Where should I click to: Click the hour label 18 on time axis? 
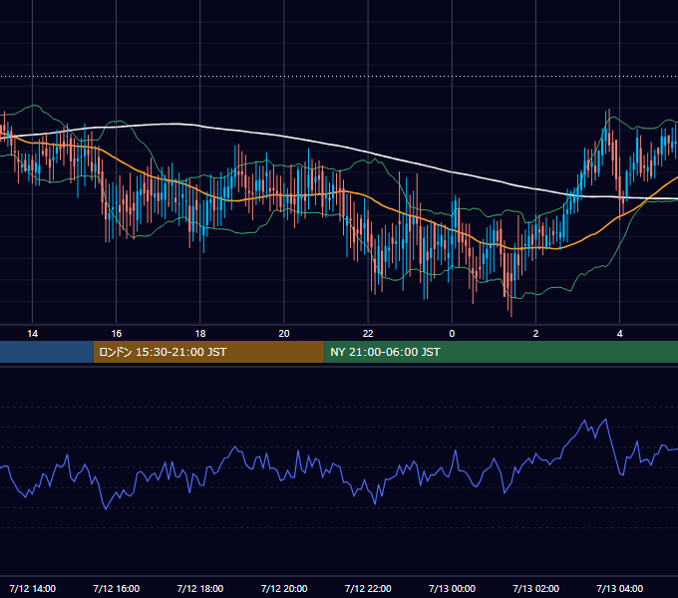coord(200,334)
